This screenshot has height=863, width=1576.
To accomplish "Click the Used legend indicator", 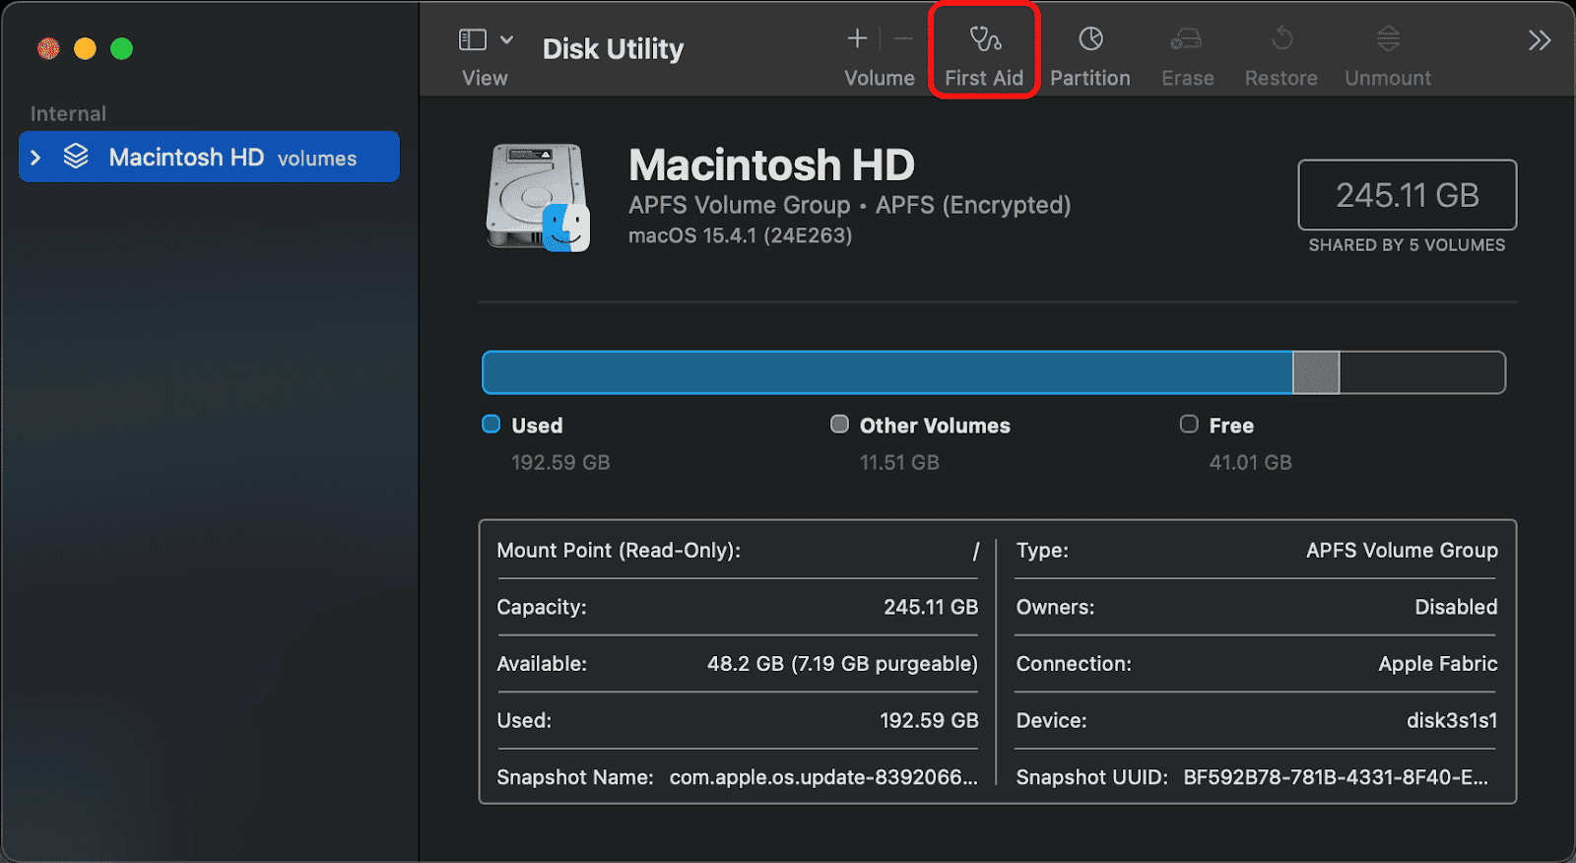I will click(492, 425).
